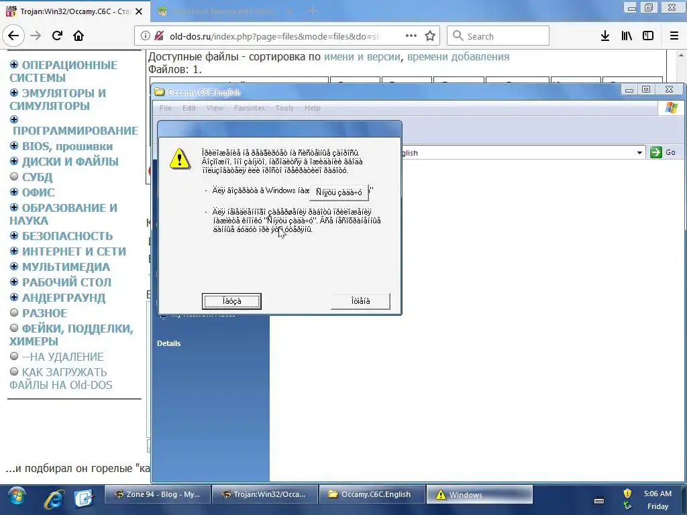
Task: Sort files by имени и версии
Action: coord(362,56)
